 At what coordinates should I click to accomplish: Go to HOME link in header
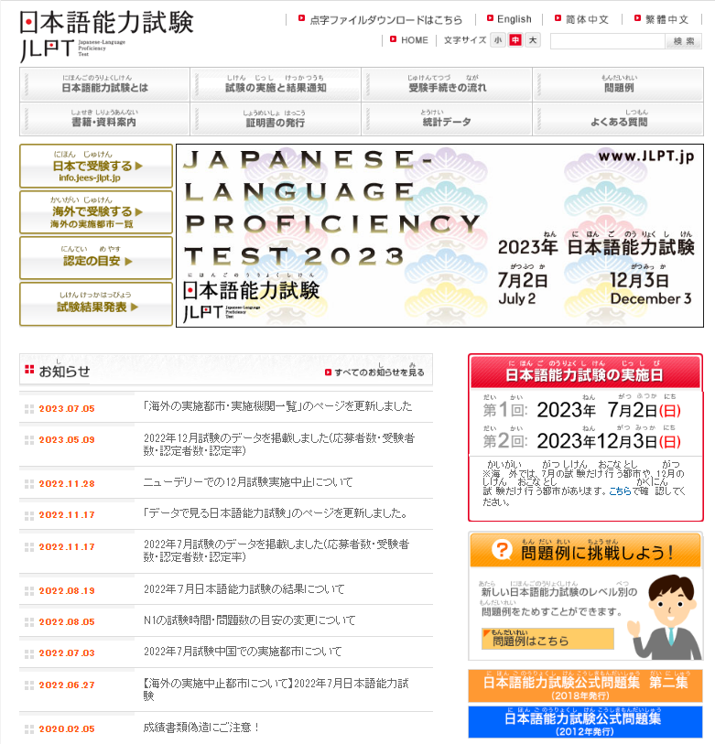click(415, 40)
